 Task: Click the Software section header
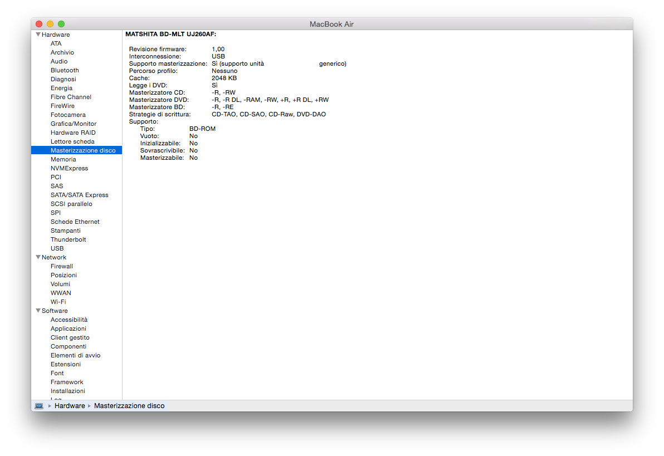click(x=55, y=310)
